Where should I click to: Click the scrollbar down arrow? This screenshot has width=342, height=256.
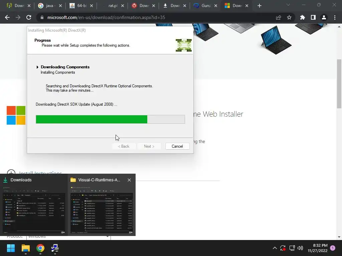point(339,237)
